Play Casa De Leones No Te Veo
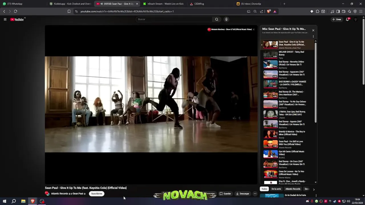Image resolution: width=365 pixels, height=205 pixels. point(287,174)
